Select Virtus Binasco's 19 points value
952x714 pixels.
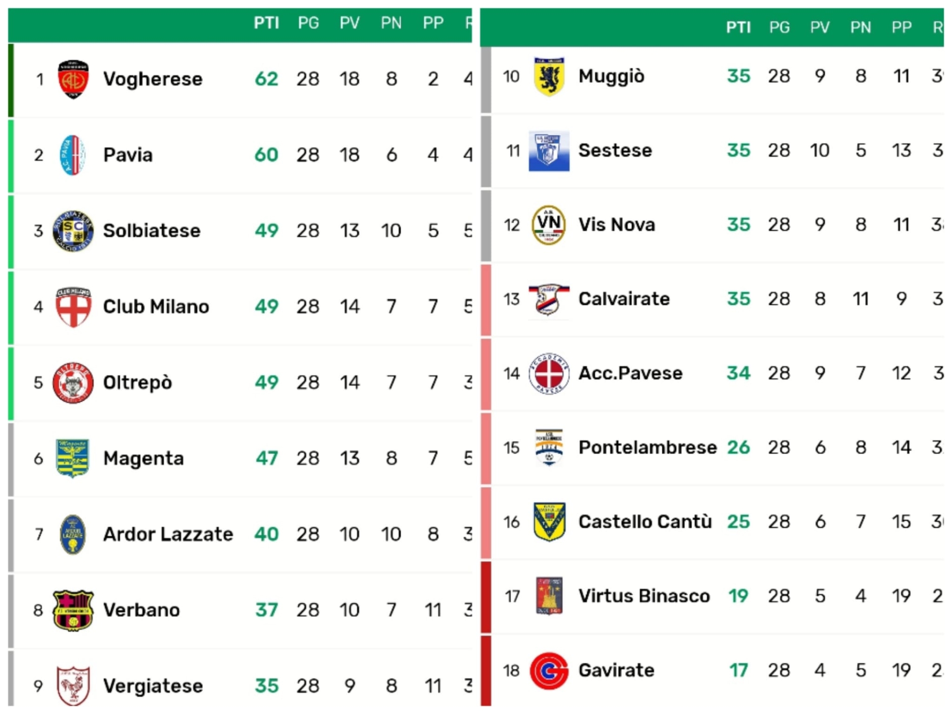pos(738,596)
